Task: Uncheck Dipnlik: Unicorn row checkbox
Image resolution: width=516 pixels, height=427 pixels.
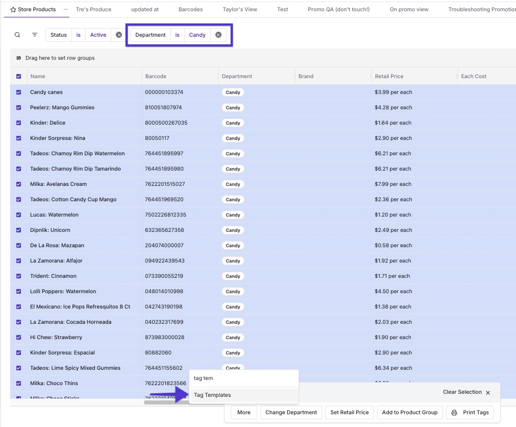Action: (19, 230)
